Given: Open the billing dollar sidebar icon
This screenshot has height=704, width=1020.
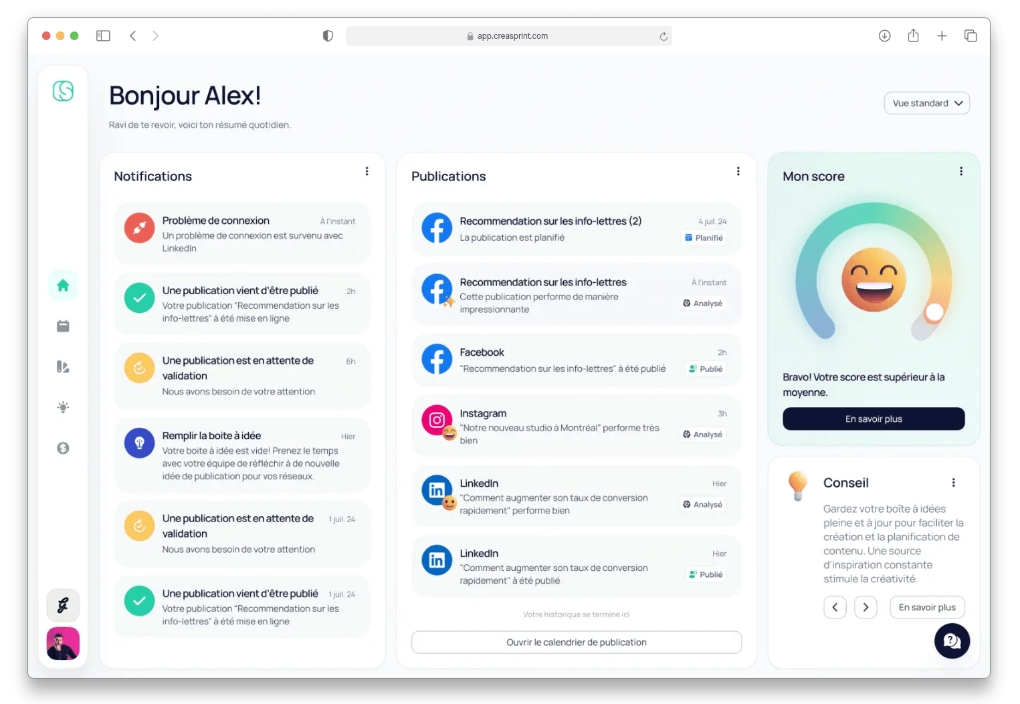Looking at the screenshot, I should (x=63, y=448).
